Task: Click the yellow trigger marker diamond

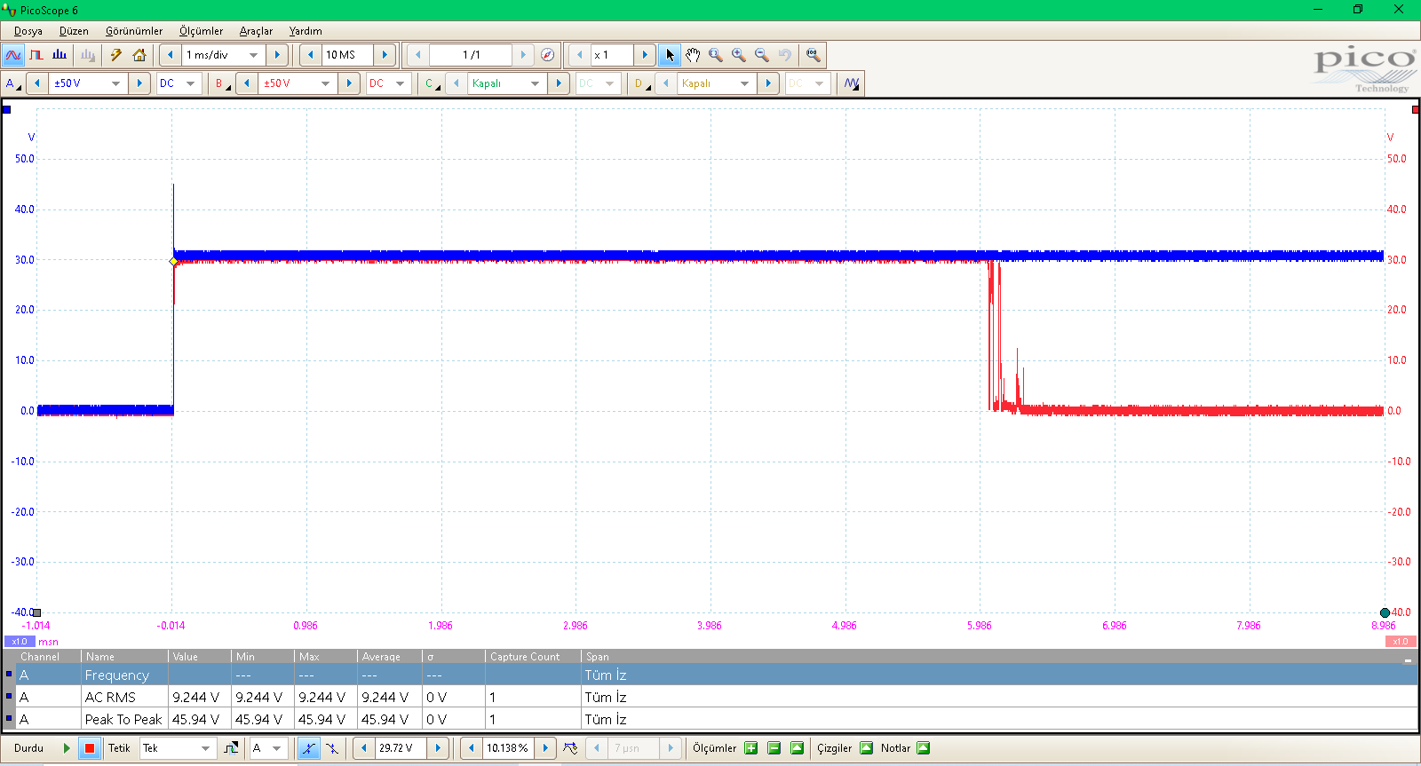Action: (173, 261)
